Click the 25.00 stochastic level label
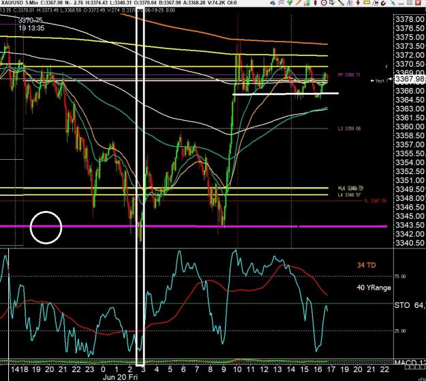Image resolution: width=426 pixels, height=381 pixels. click(x=400, y=331)
